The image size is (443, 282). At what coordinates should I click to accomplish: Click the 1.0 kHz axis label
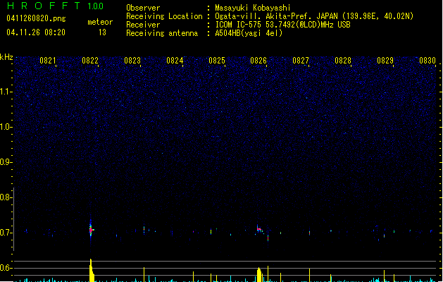tap(6, 127)
